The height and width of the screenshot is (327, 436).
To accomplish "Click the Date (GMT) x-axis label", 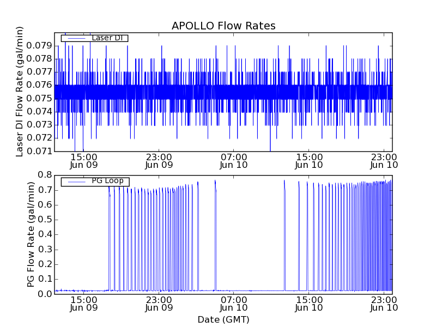I will coord(223,319).
